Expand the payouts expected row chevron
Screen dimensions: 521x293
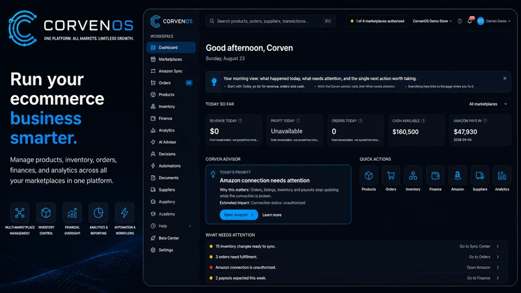coord(498,278)
